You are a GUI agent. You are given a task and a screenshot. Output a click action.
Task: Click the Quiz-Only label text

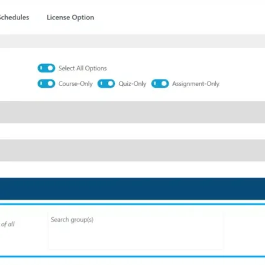[x=132, y=84]
